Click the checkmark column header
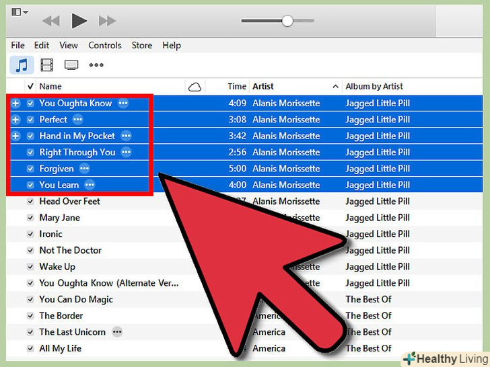490x367 pixels. tap(30, 87)
